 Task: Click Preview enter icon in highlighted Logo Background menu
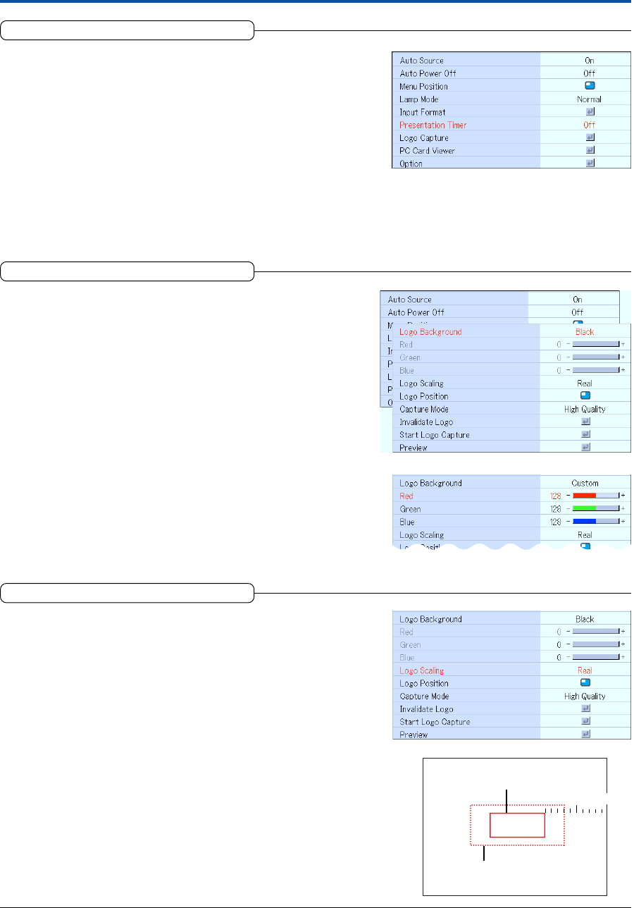[585, 447]
